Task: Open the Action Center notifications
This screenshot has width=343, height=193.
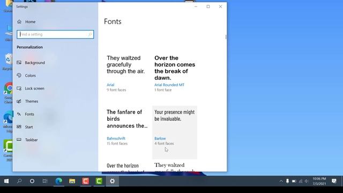Action: click(x=334, y=181)
